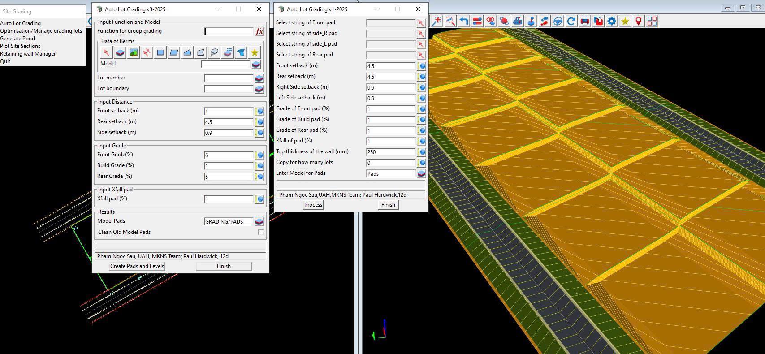Pick string for Front pad with arrow icon

pos(421,23)
